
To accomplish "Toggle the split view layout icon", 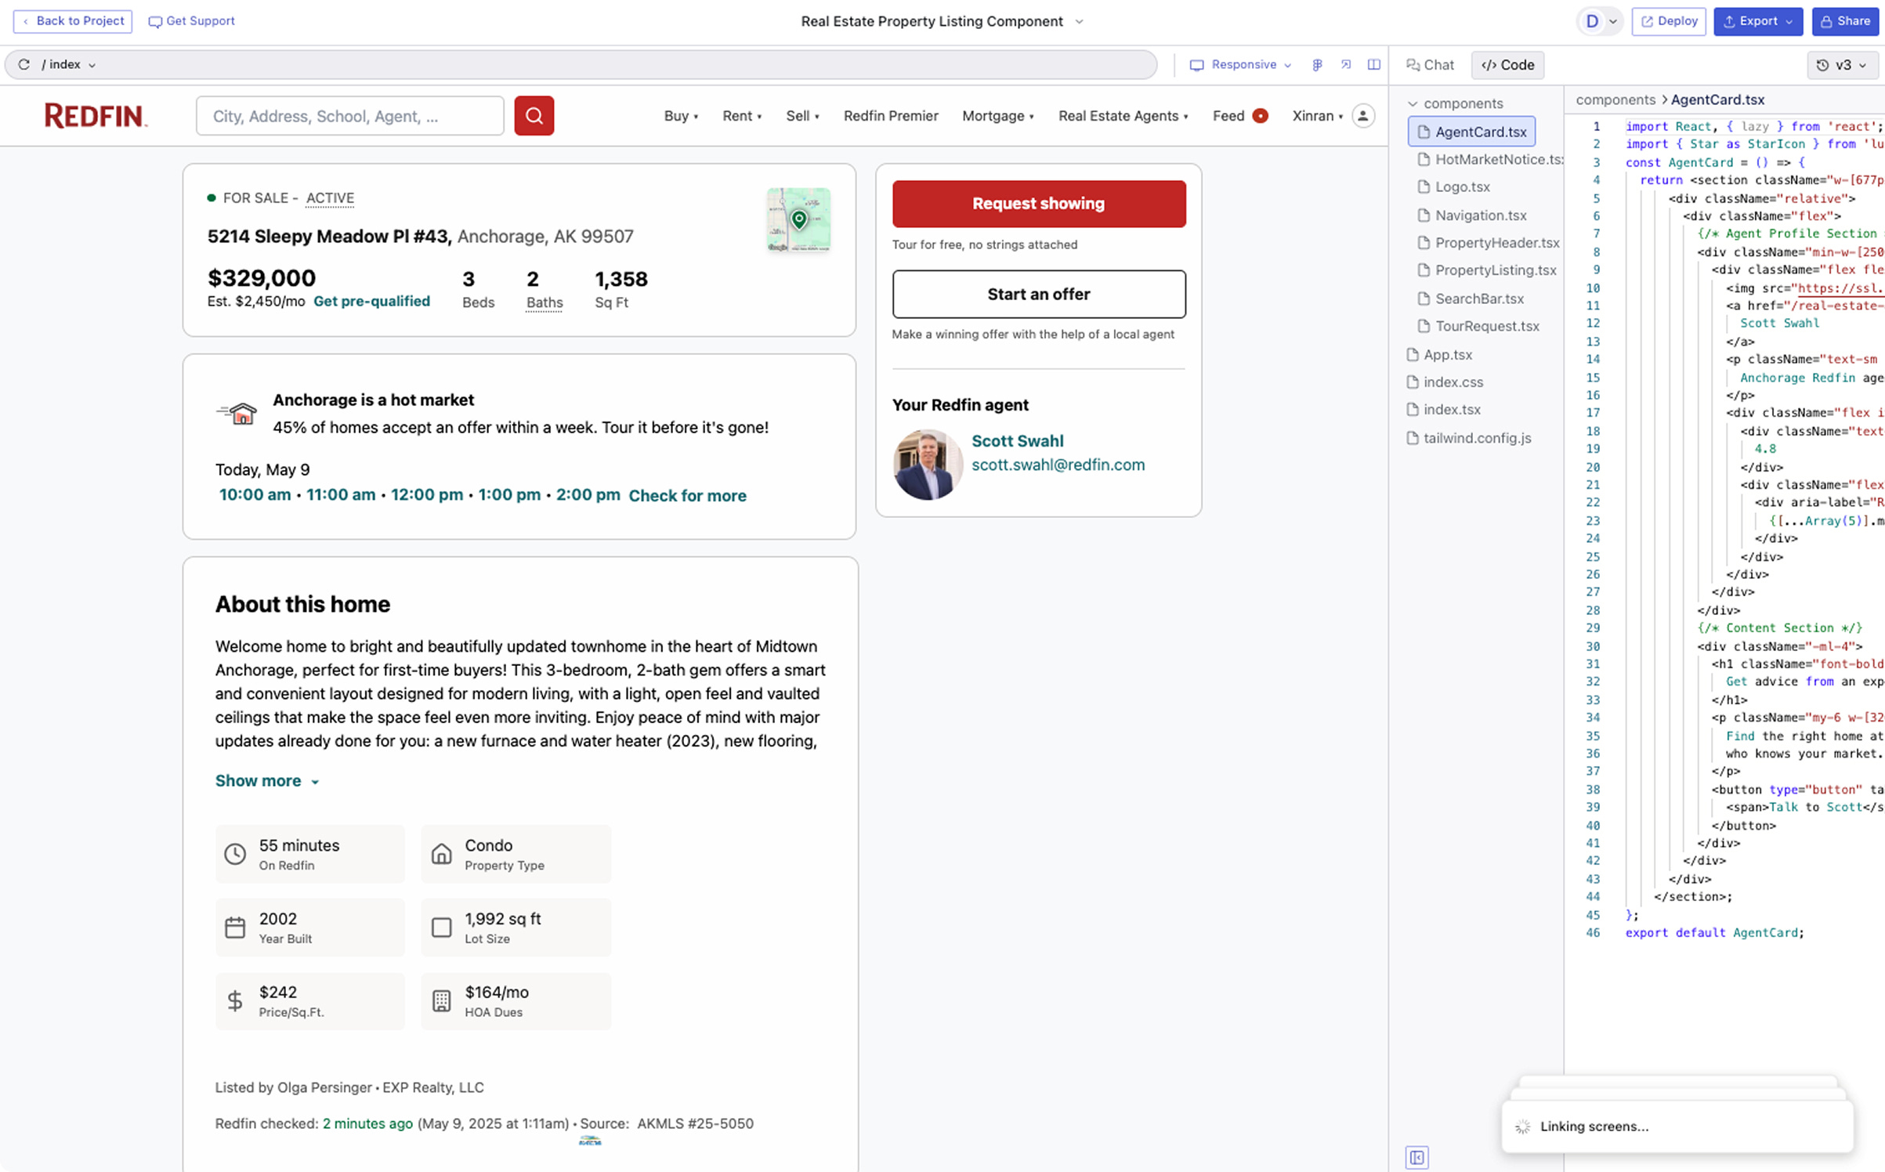I will (1373, 64).
